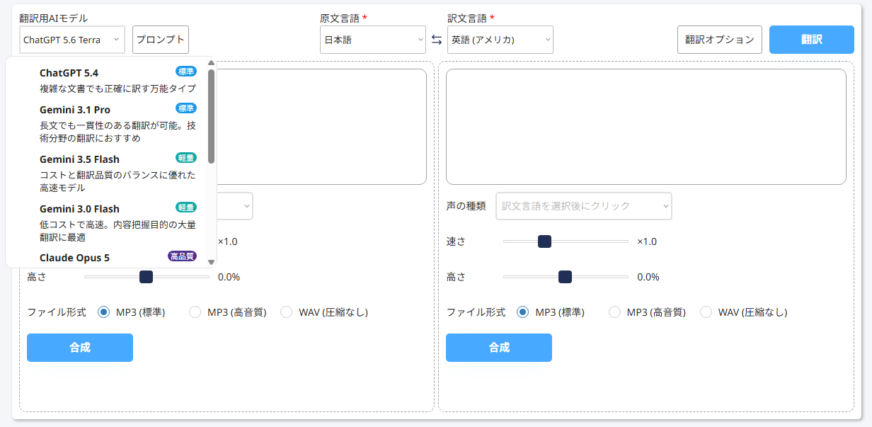Open the 訳文言語 dropdown showing 英語 (アメリカ)
Viewport: 872px width, 427px height.
(x=500, y=40)
